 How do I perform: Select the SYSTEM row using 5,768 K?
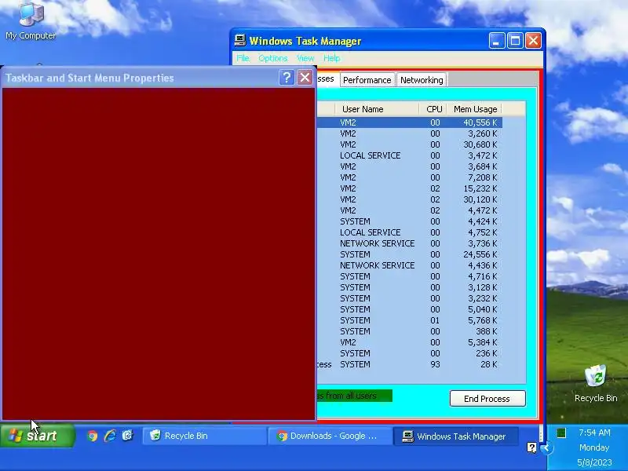[x=409, y=320]
